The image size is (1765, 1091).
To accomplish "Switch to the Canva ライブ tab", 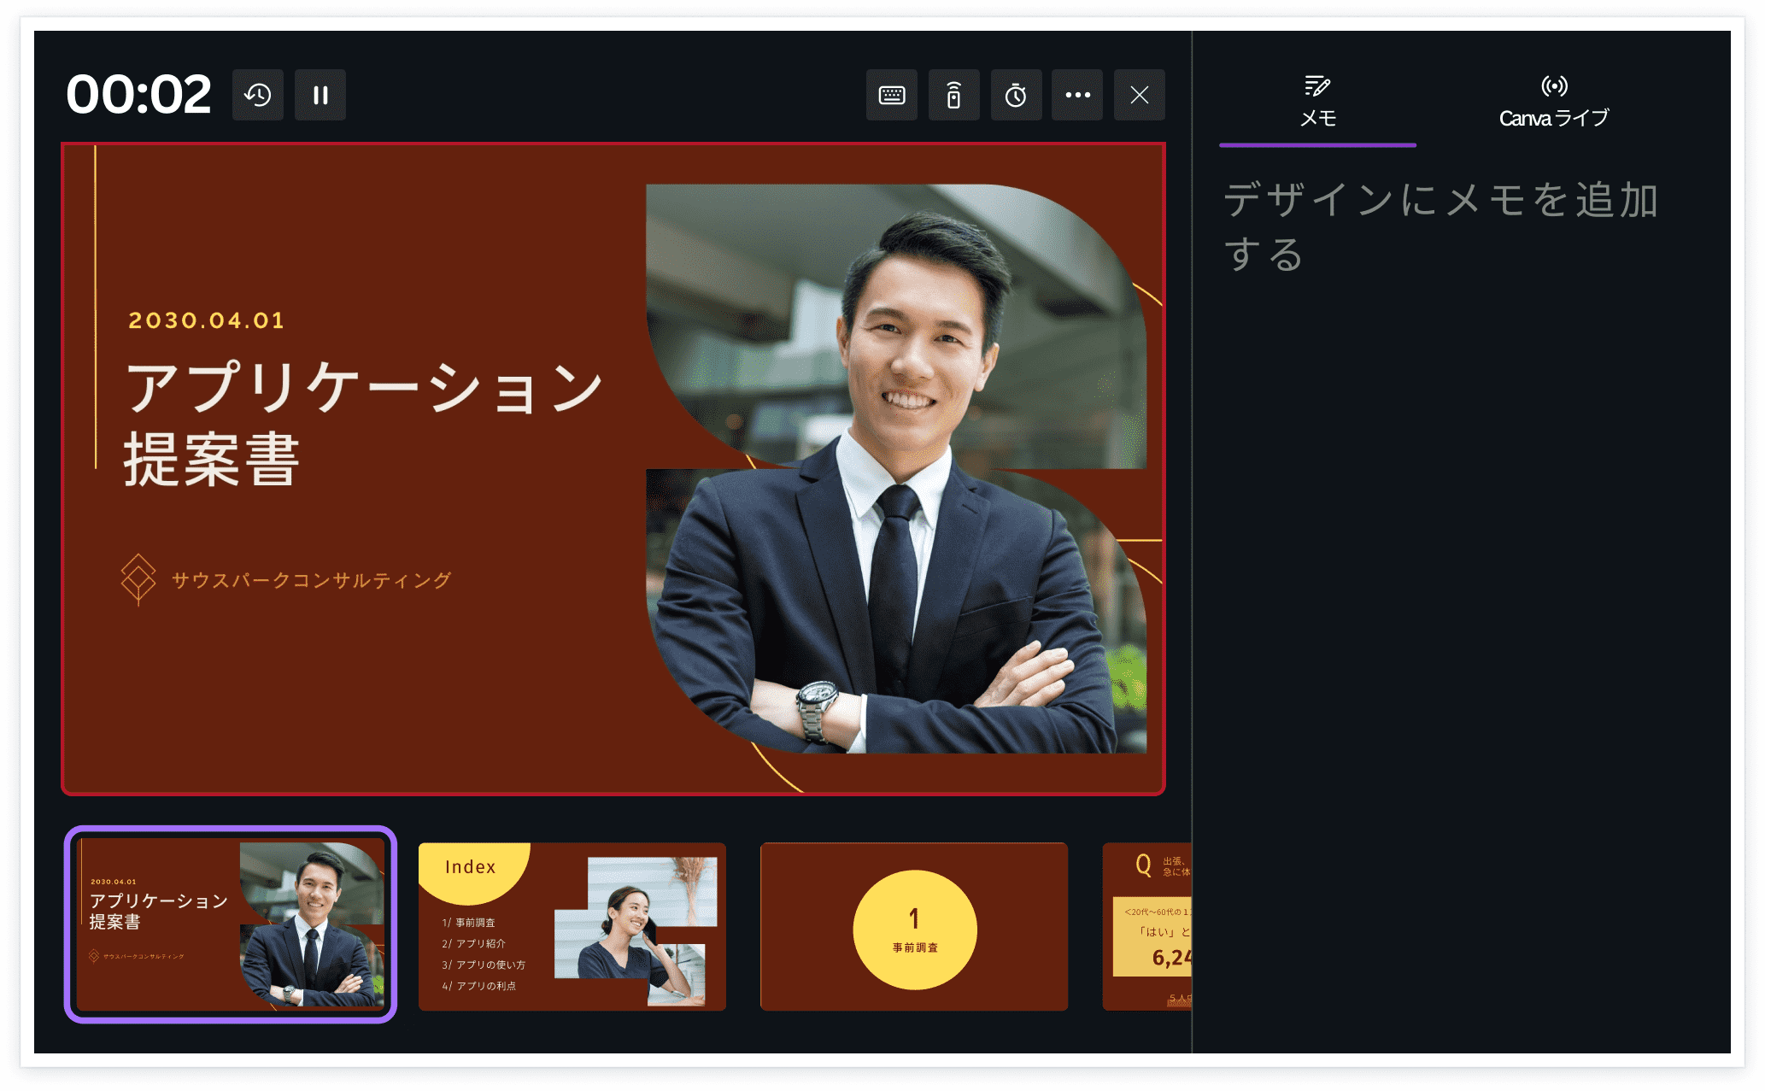I will (1555, 101).
